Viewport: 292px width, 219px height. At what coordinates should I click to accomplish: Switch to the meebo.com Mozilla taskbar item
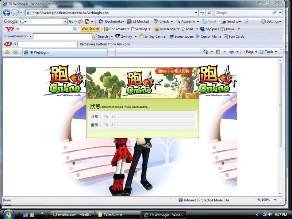tap(72, 215)
